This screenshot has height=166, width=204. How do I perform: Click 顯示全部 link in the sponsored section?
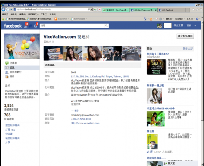coord(188,48)
